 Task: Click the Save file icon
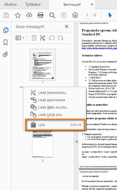pyautogui.click(x=6, y=15)
